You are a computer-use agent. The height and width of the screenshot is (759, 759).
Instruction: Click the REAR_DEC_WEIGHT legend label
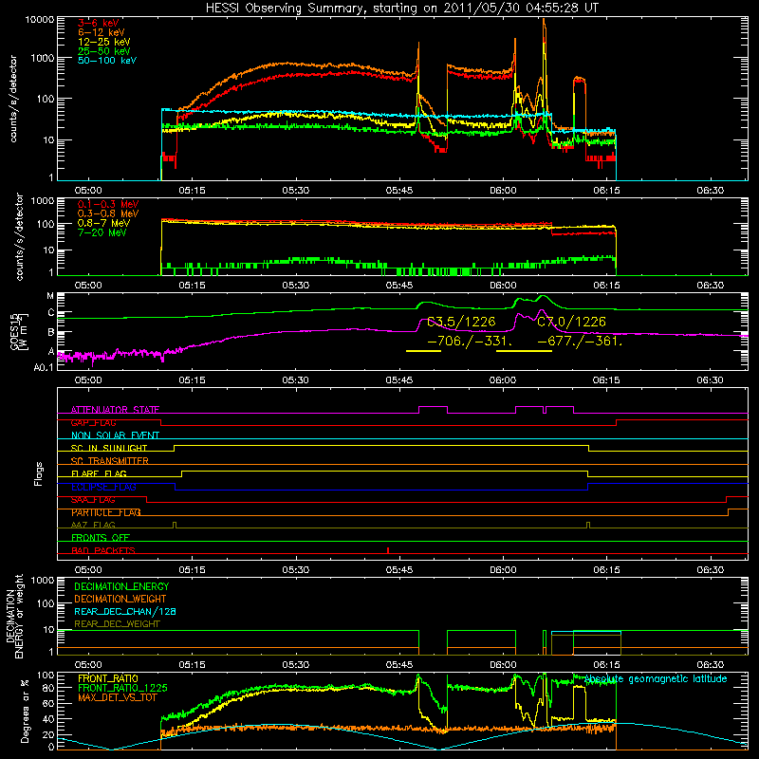(x=117, y=624)
